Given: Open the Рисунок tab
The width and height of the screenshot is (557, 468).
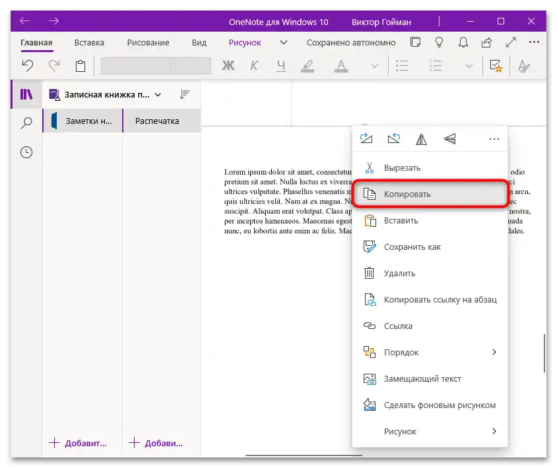Looking at the screenshot, I should point(245,43).
